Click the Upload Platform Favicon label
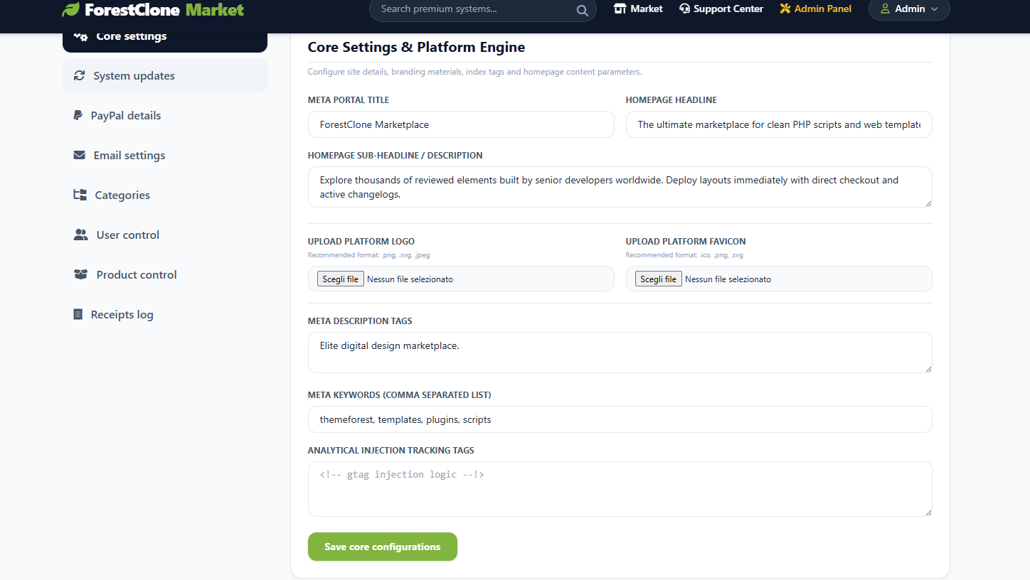Image resolution: width=1030 pixels, height=580 pixels. (x=686, y=242)
